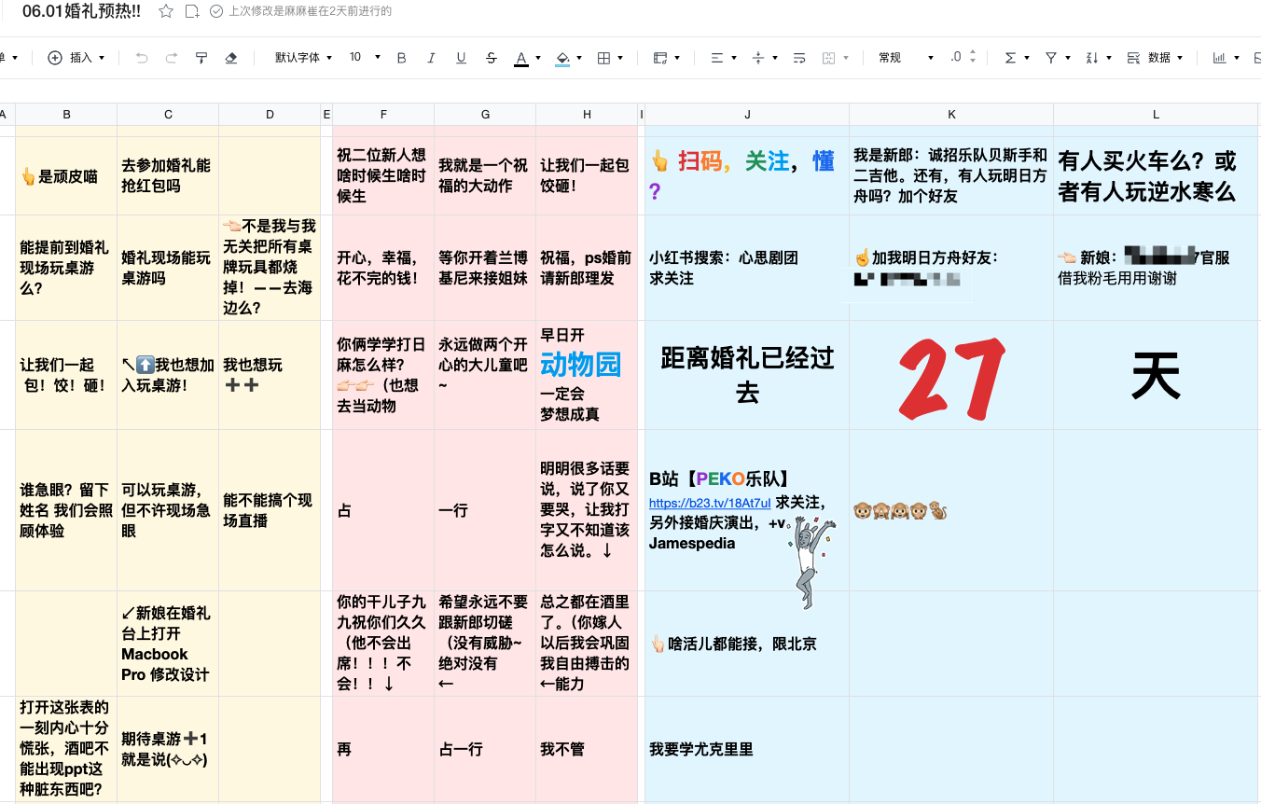Select column J header
This screenshot has height=804, width=1261.
tap(746, 115)
